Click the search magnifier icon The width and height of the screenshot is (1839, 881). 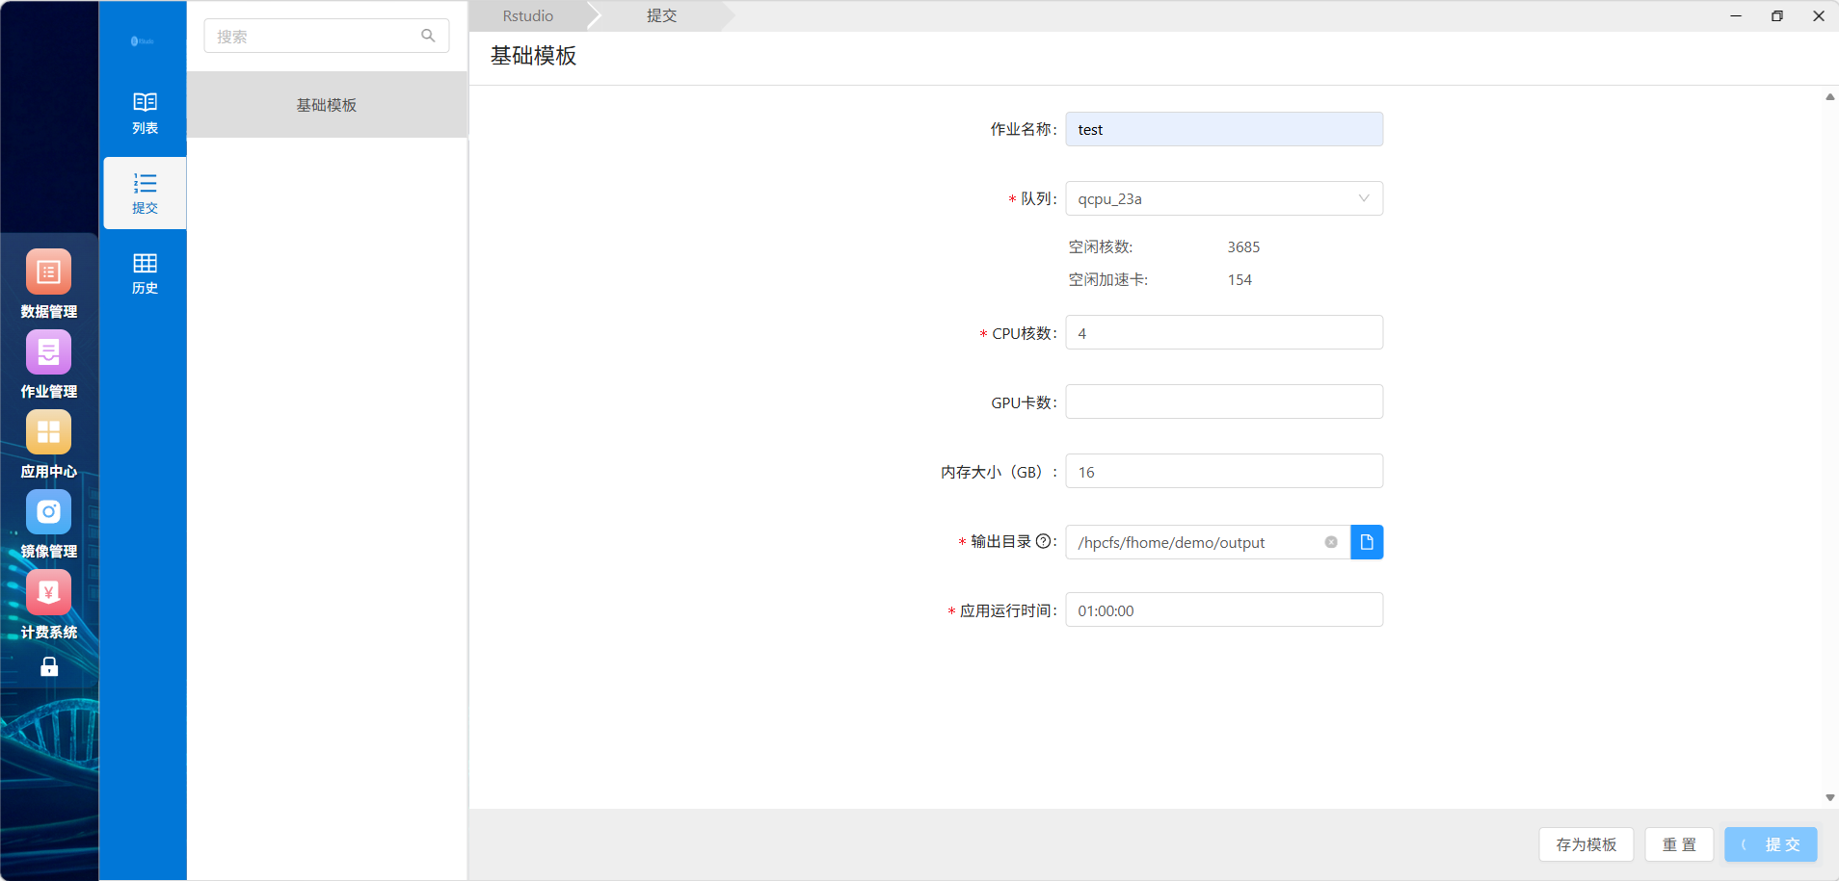coord(428,36)
